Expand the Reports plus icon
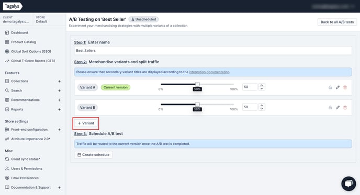 point(59,109)
